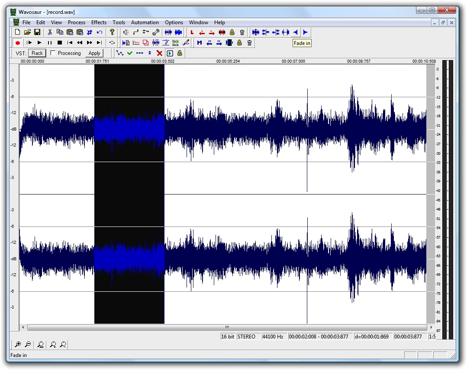
Task: Expand the Automation menu
Action: (x=145, y=22)
